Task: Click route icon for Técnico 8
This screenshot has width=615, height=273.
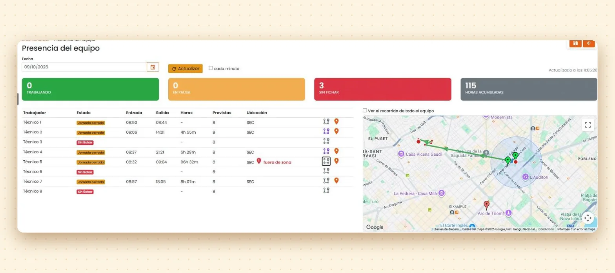Action: coord(326,190)
